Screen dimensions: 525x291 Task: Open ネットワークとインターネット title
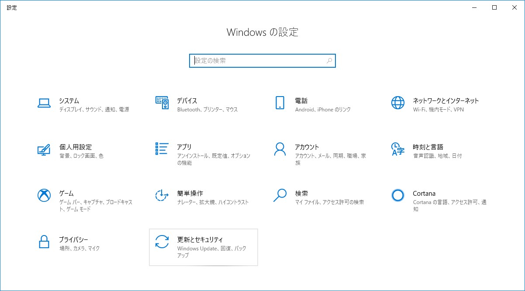446,100
